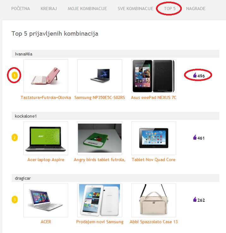Click the Tablet Nov Quad Core thumbnail
226x233 pixels.
[x=154, y=138]
